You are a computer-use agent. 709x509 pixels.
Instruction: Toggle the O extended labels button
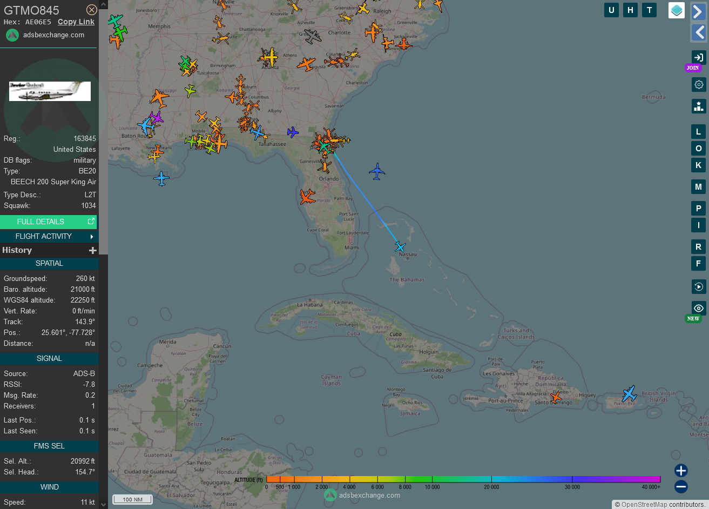(699, 149)
